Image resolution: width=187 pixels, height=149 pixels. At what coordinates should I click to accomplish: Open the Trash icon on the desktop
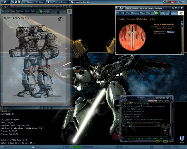tap(182, 138)
